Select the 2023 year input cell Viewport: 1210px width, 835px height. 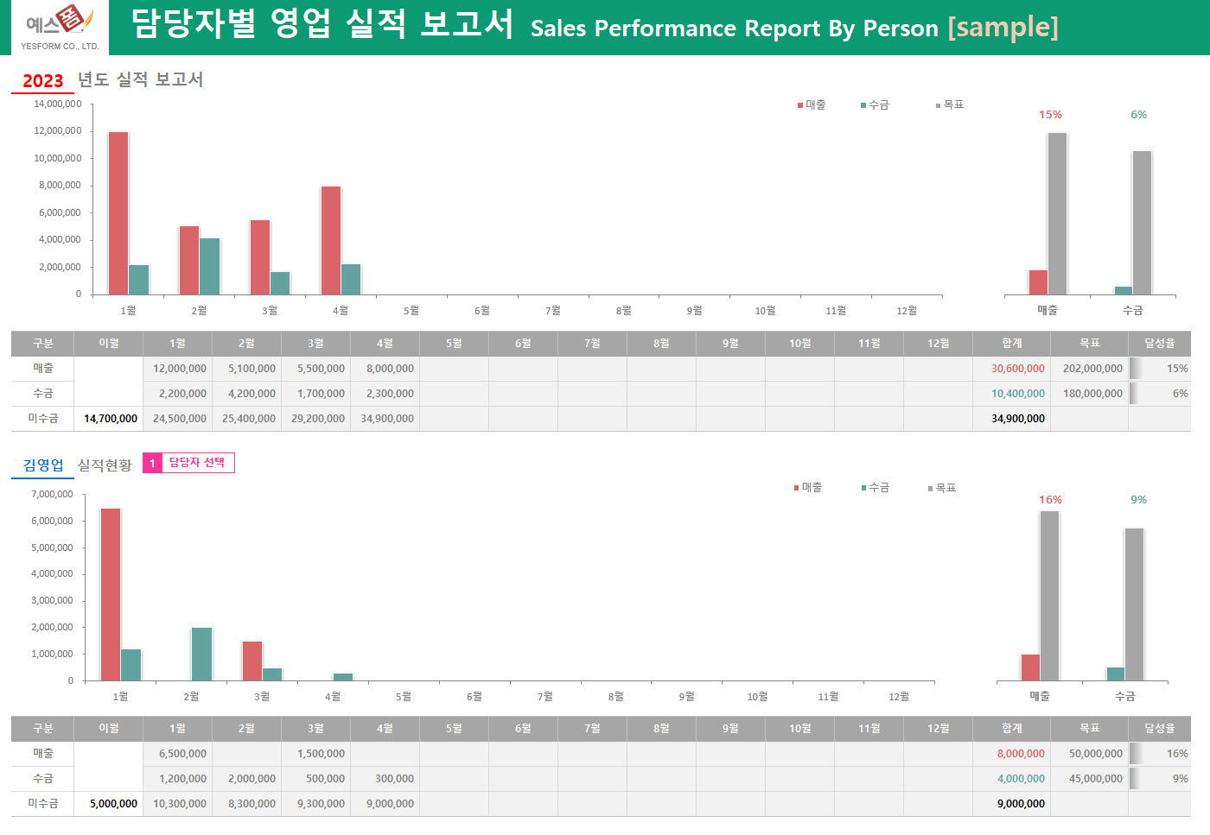tap(42, 80)
